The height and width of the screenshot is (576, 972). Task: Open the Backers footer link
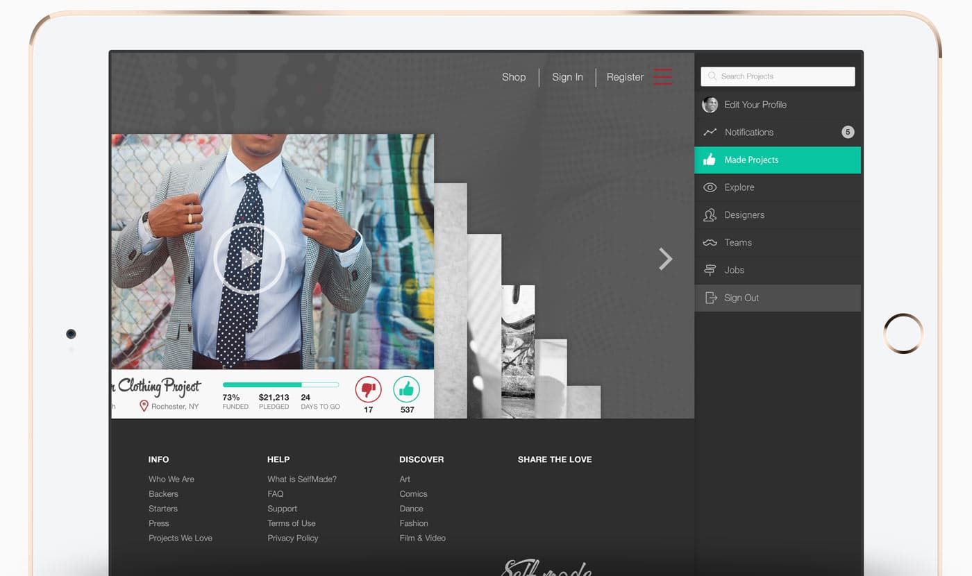point(163,494)
